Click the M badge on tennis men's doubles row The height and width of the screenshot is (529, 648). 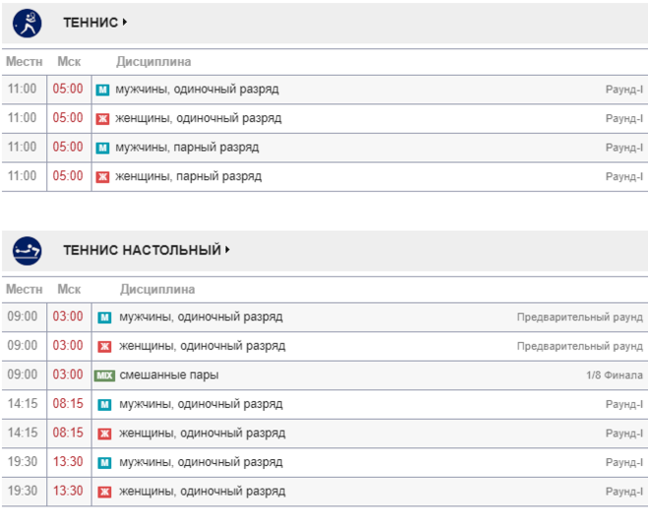coord(102,147)
